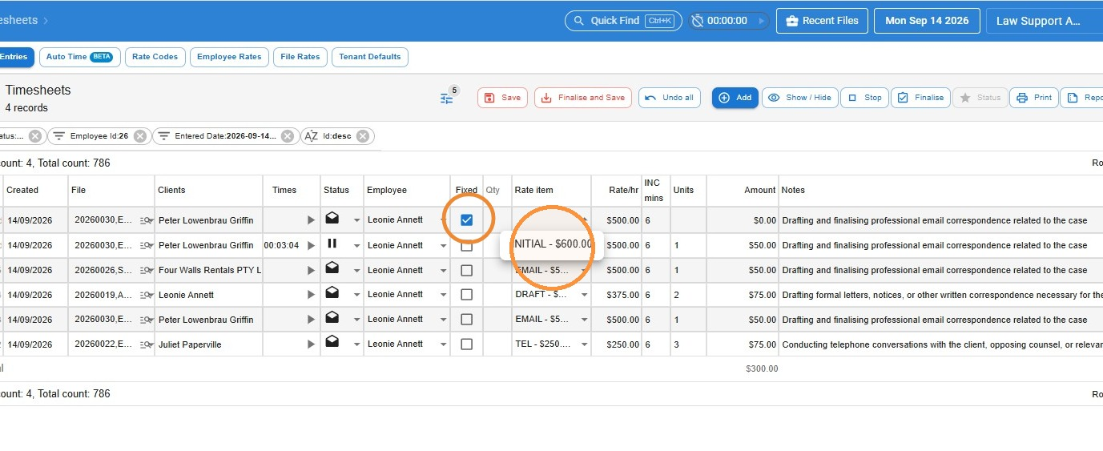This screenshot has height=451, width=1103.
Task: Open status dropdown on Juliet Paperville row
Action: point(356,344)
